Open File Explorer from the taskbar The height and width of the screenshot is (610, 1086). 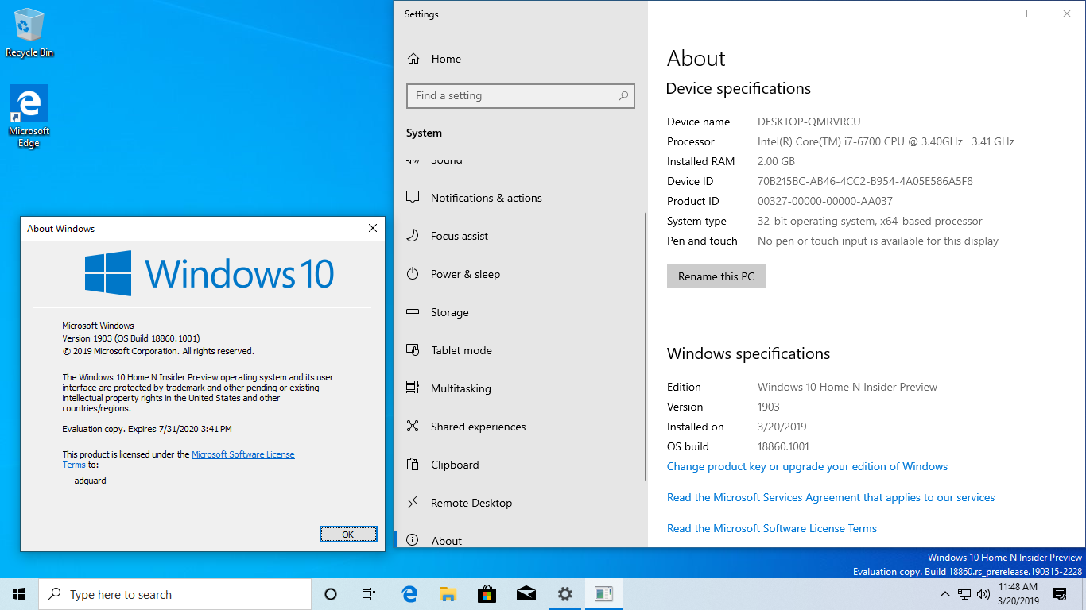[x=448, y=594]
